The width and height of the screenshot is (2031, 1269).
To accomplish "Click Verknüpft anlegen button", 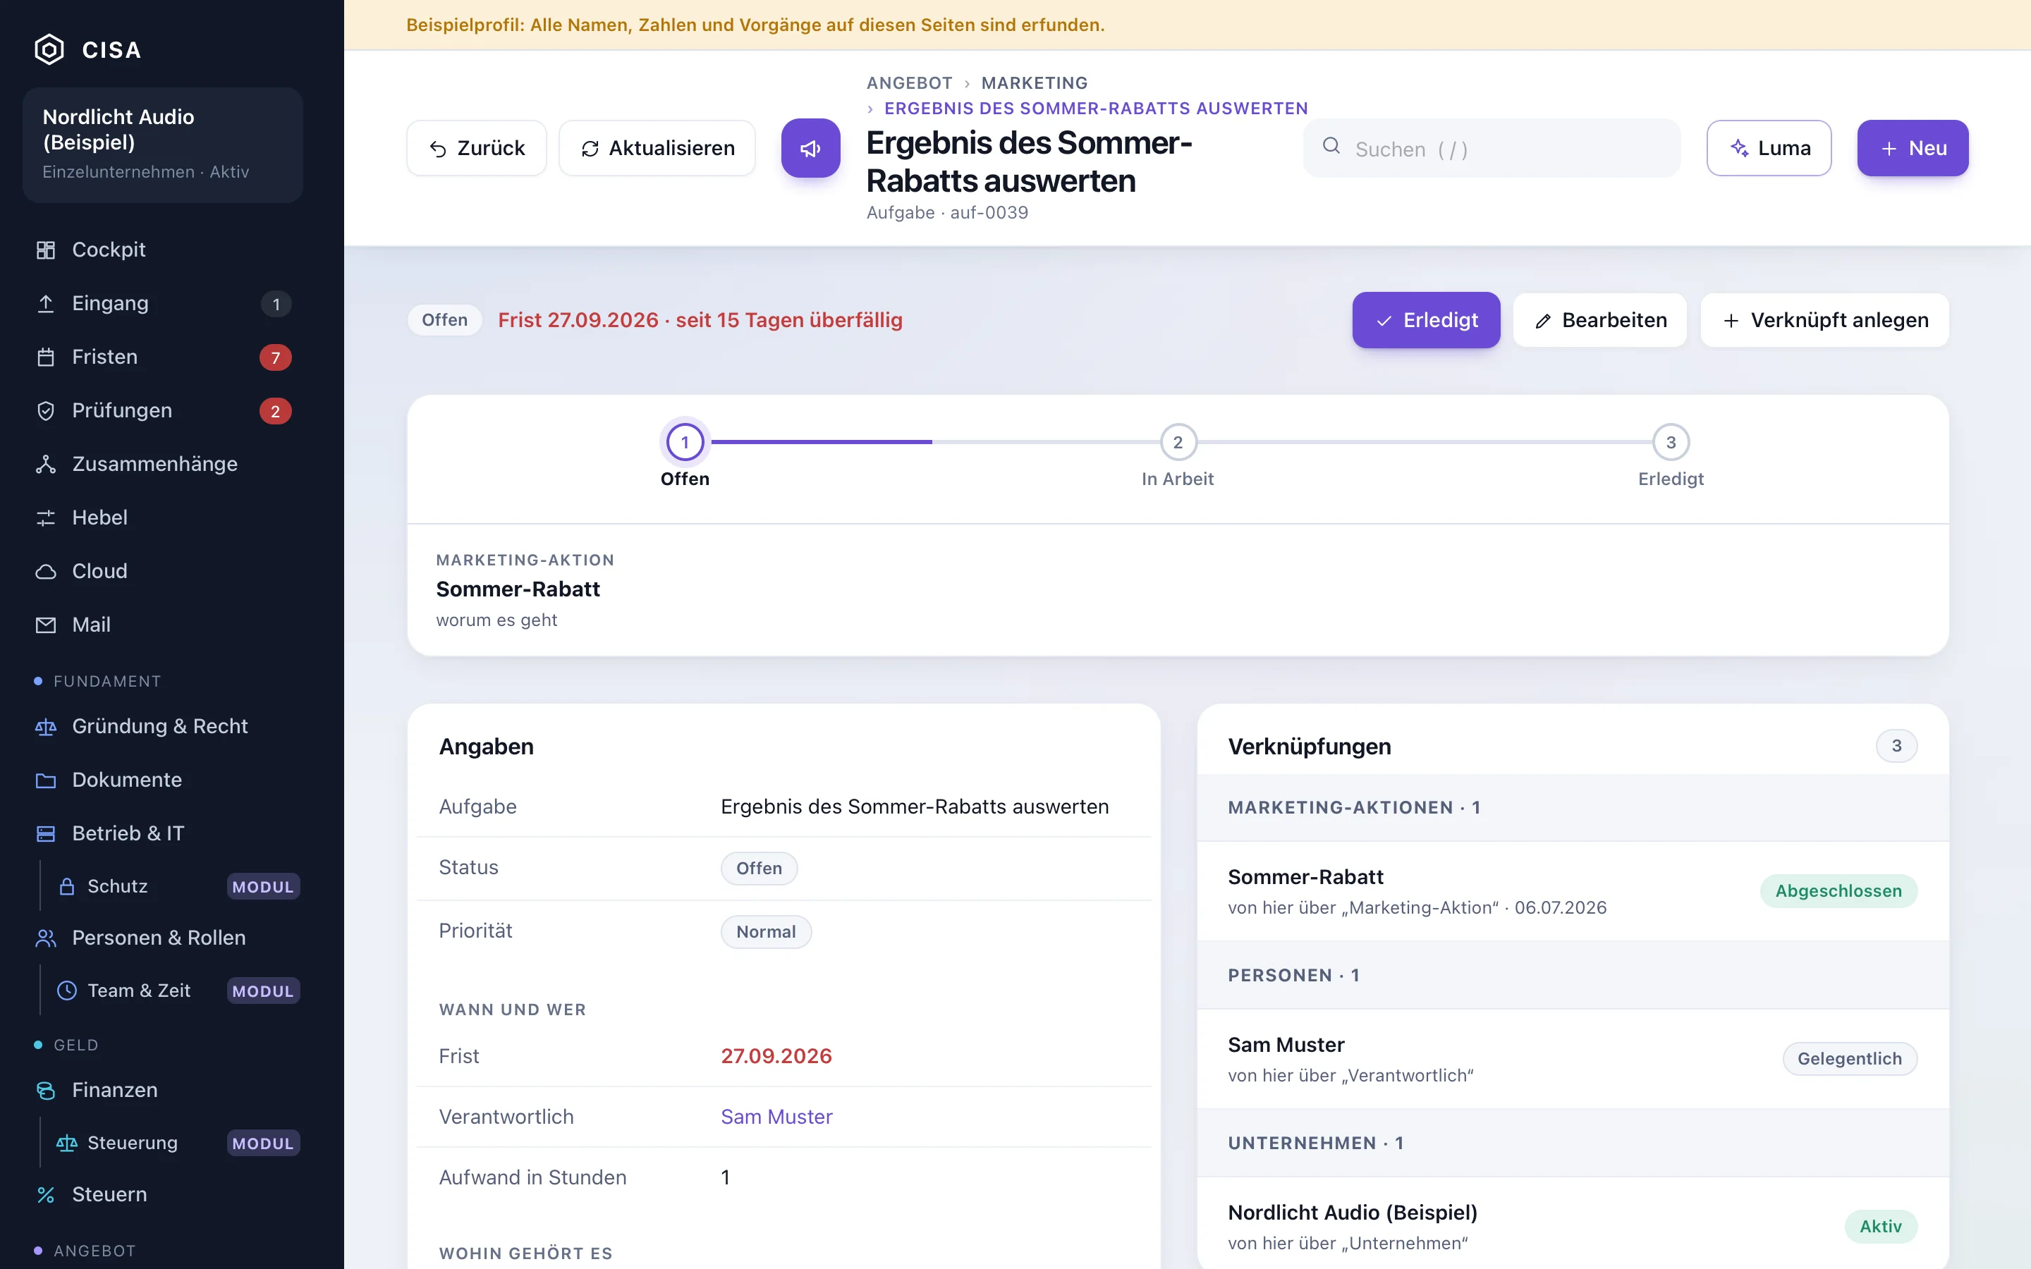I will click(x=1824, y=320).
